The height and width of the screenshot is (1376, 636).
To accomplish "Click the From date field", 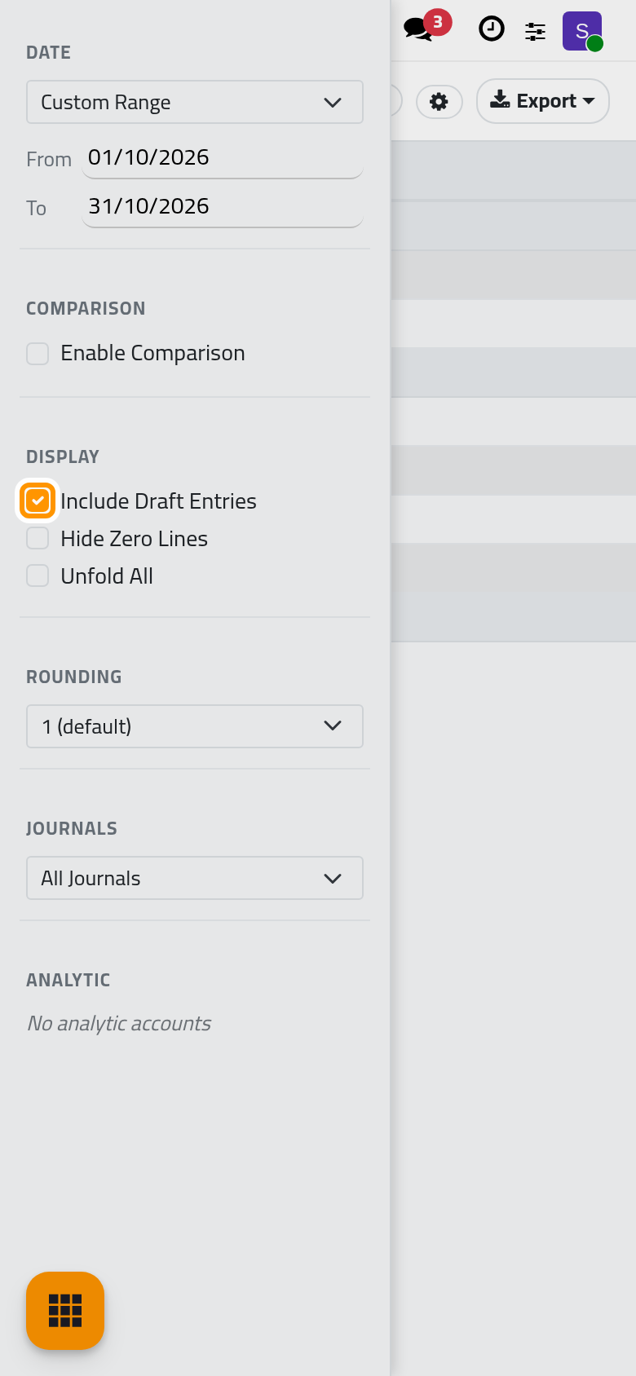I will tap(222, 158).
